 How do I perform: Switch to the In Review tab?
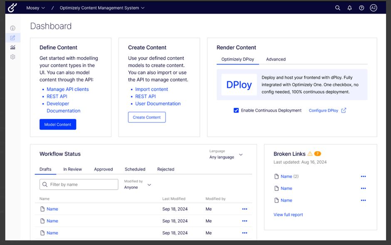tap(72, 169)
